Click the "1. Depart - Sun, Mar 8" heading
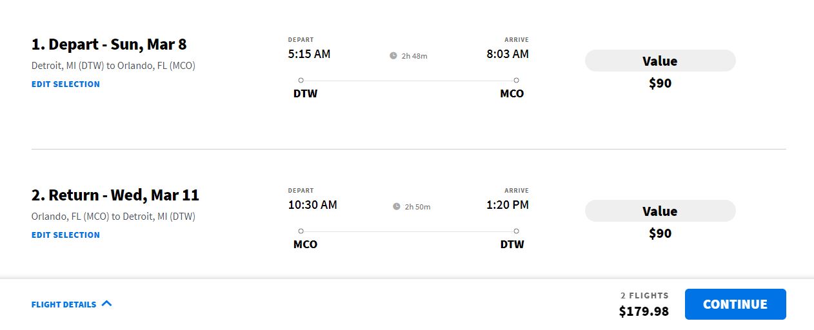This screenshot has width=814, height=330. pos(109,44)
